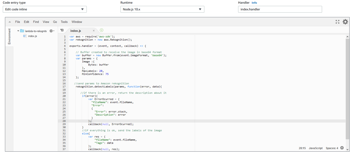Click the 'callback(null, res);' line
The height and width of the screenshot is (152, 350).
point(104,149)
